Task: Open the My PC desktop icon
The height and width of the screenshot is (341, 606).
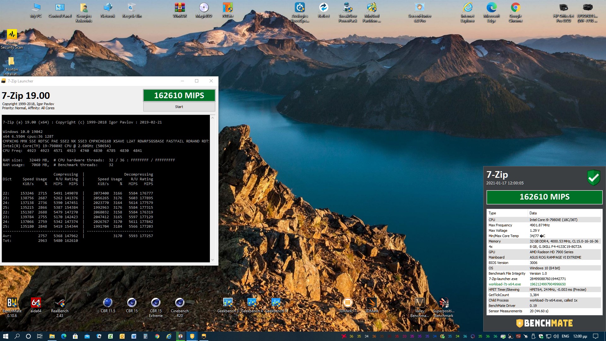Action: tap(36, 10)
